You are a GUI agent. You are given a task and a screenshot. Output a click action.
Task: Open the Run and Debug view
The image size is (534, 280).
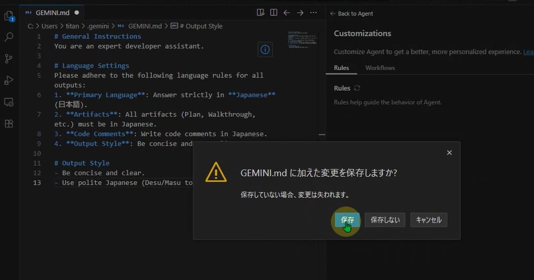tap(9, 81)
